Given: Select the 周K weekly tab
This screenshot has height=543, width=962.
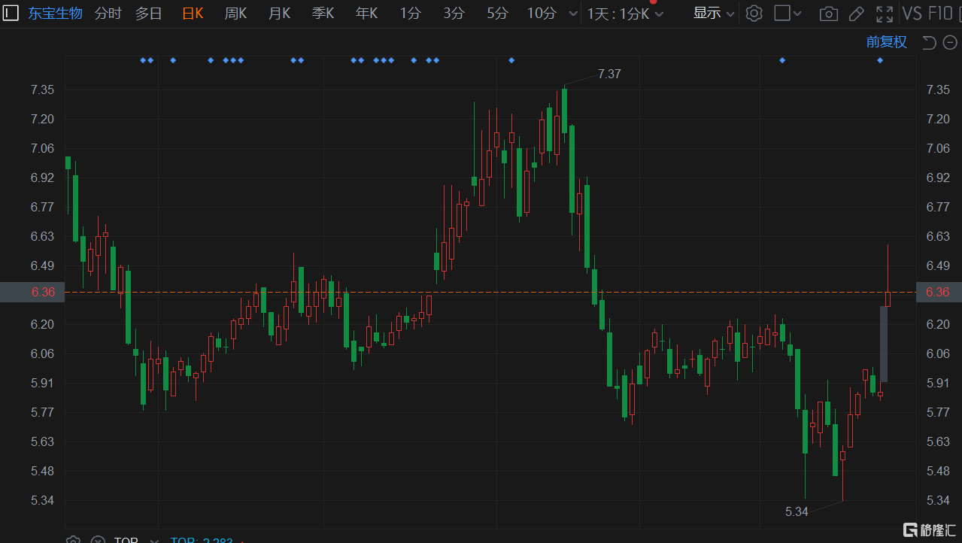Looking at the screenshot, I should tap(235, 13).
